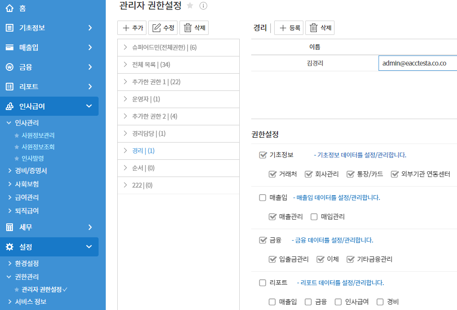Screen dimensions: 457x310
Task: Check the 리포트 permission checkbox
Action: pos(262,283)
